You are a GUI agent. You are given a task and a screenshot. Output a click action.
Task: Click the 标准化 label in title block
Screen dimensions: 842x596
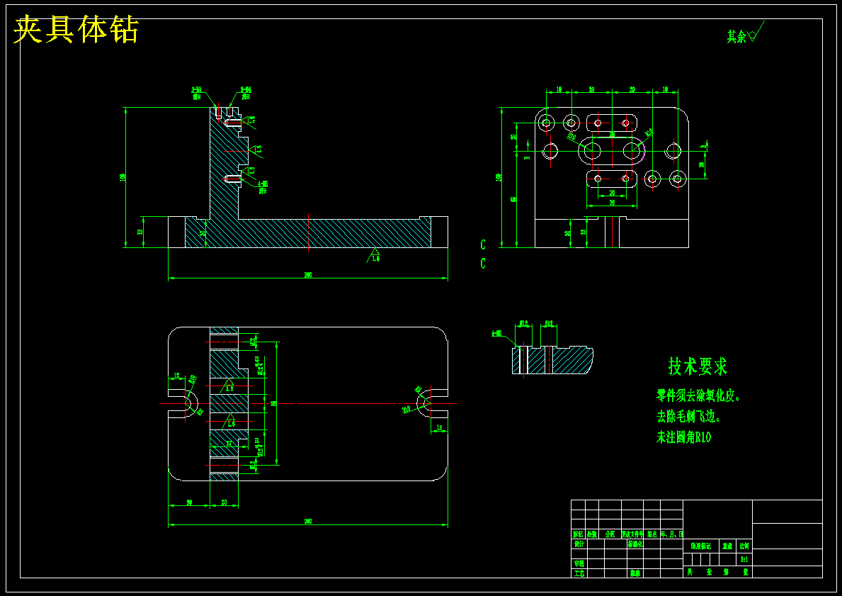coord(635,544)
